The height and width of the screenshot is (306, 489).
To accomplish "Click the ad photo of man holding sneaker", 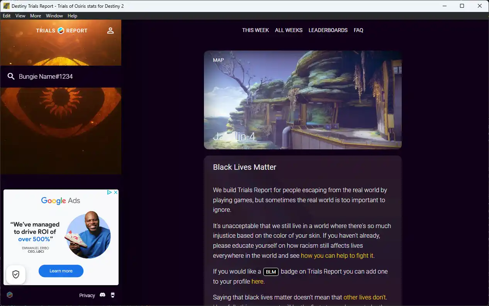I will click(87, 235).
